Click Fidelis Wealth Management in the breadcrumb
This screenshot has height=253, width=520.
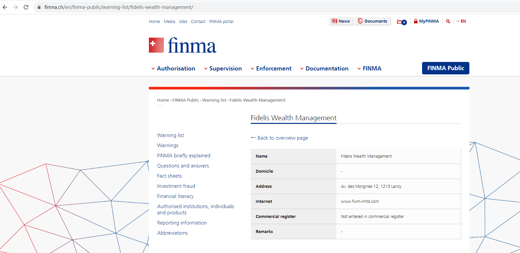(x=257, y=100)
